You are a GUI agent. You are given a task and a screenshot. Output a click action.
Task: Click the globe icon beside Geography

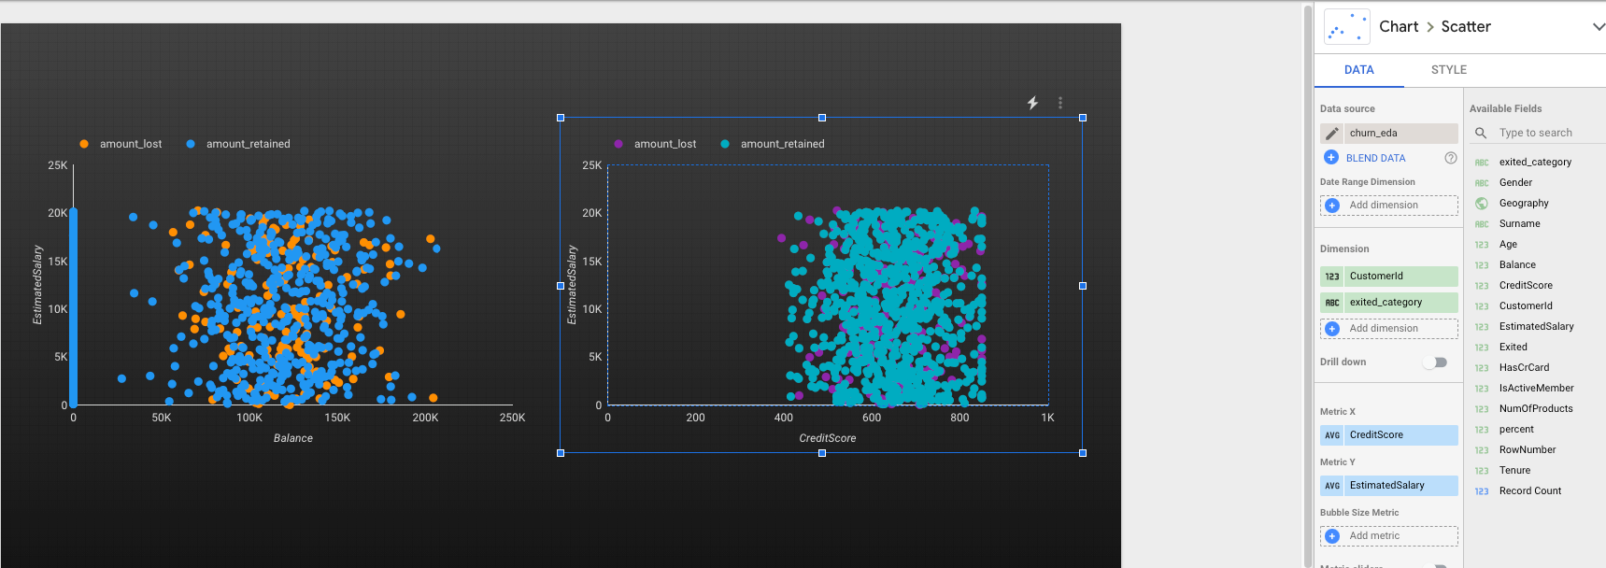coord(1482,204)
